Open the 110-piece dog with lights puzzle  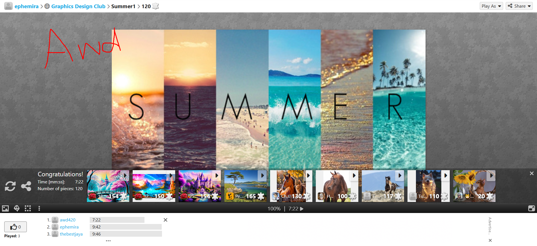[429, 186]
